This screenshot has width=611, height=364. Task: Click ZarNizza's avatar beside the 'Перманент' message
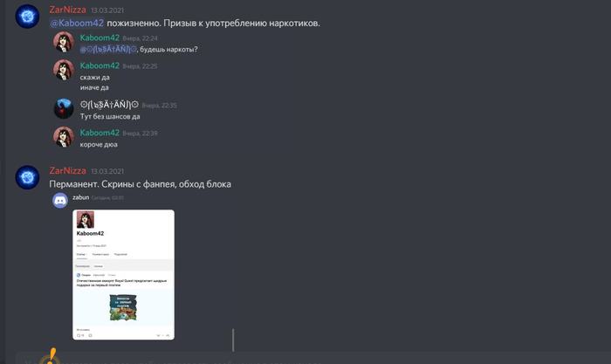click(27, 177)
